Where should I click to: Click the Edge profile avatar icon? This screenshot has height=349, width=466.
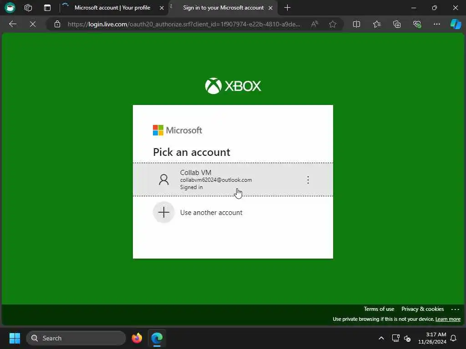(10, 8)
